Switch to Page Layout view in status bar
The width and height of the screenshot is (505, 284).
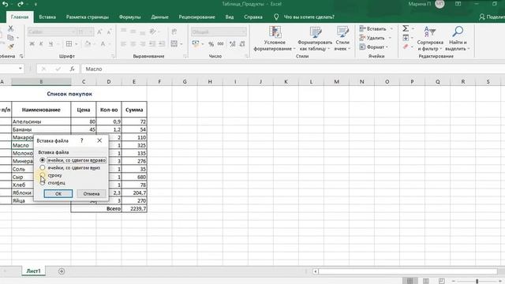tap(426, 281)
